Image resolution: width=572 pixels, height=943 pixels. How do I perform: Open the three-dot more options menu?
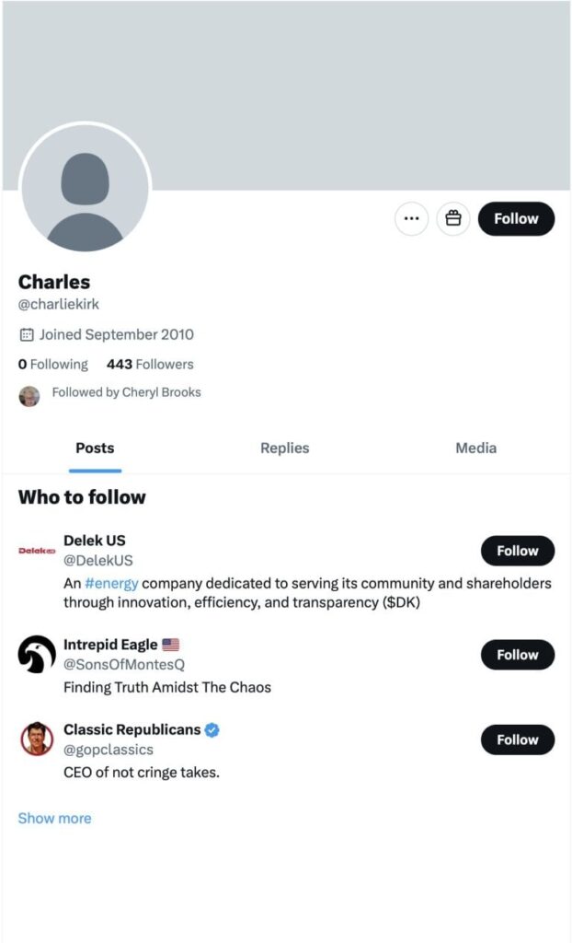(411, 219)
